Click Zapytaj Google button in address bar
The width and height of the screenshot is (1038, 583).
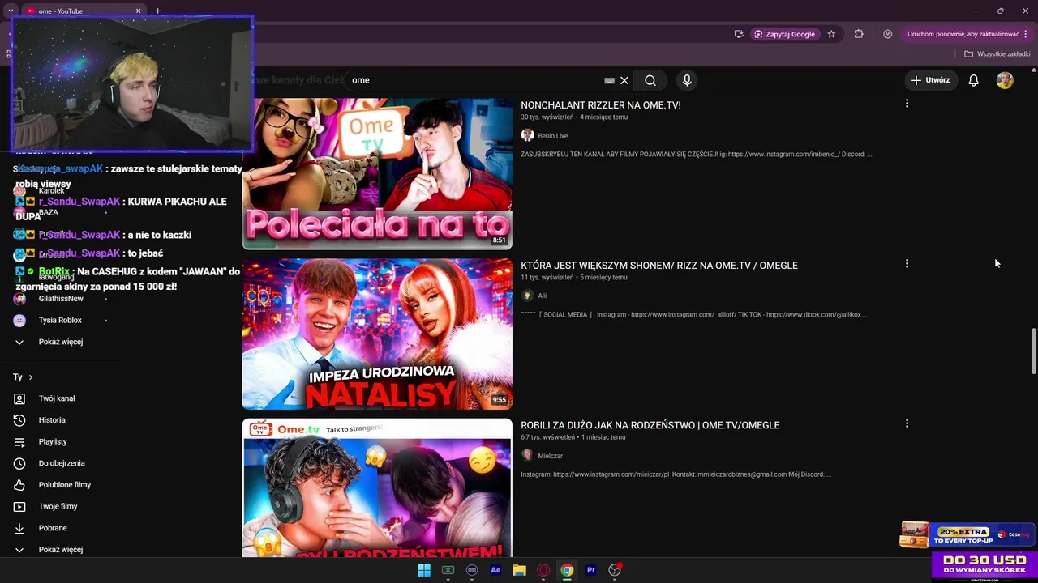[x=784, y=34]
